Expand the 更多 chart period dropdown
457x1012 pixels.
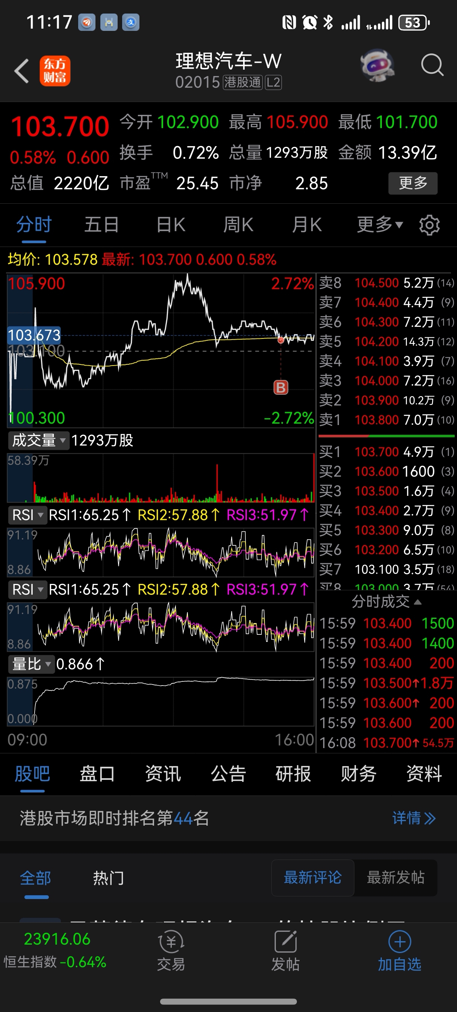380,225
